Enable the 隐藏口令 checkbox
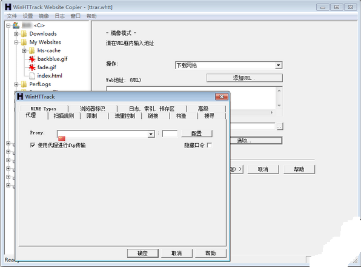Image resolution: width=361 pixels, height=267 pixels. [210, 145]
